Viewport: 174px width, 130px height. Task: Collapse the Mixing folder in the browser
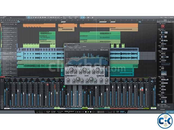pyautogui.click(x=159, y=51)
